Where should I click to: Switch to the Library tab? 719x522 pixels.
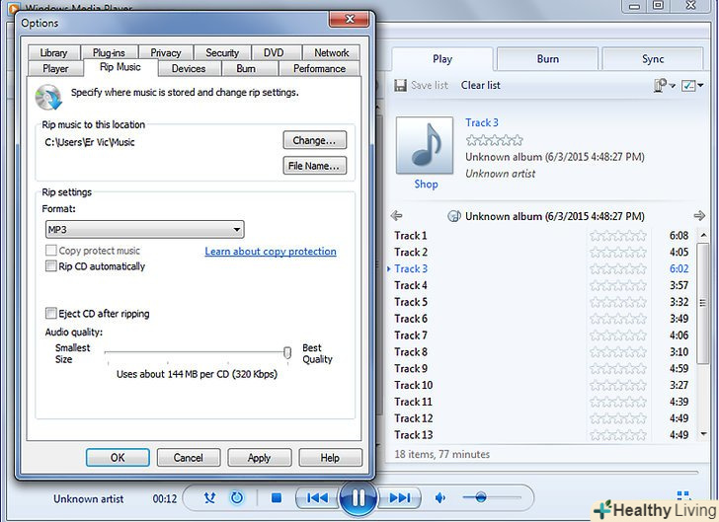pyautogui.click(x=53, y=52)
